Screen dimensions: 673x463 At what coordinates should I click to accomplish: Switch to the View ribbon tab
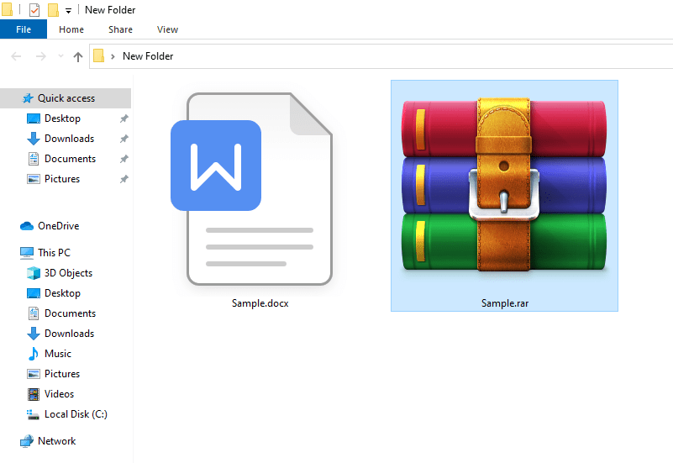[x=167, y=29]
